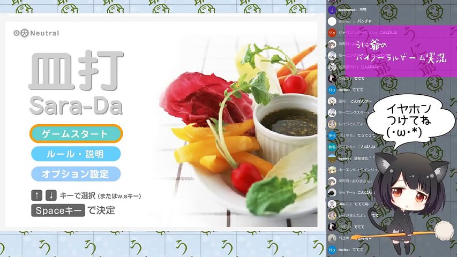The image size is (457, 257).
Task: Click the 通知きた chat message
Action: point(364,158)
